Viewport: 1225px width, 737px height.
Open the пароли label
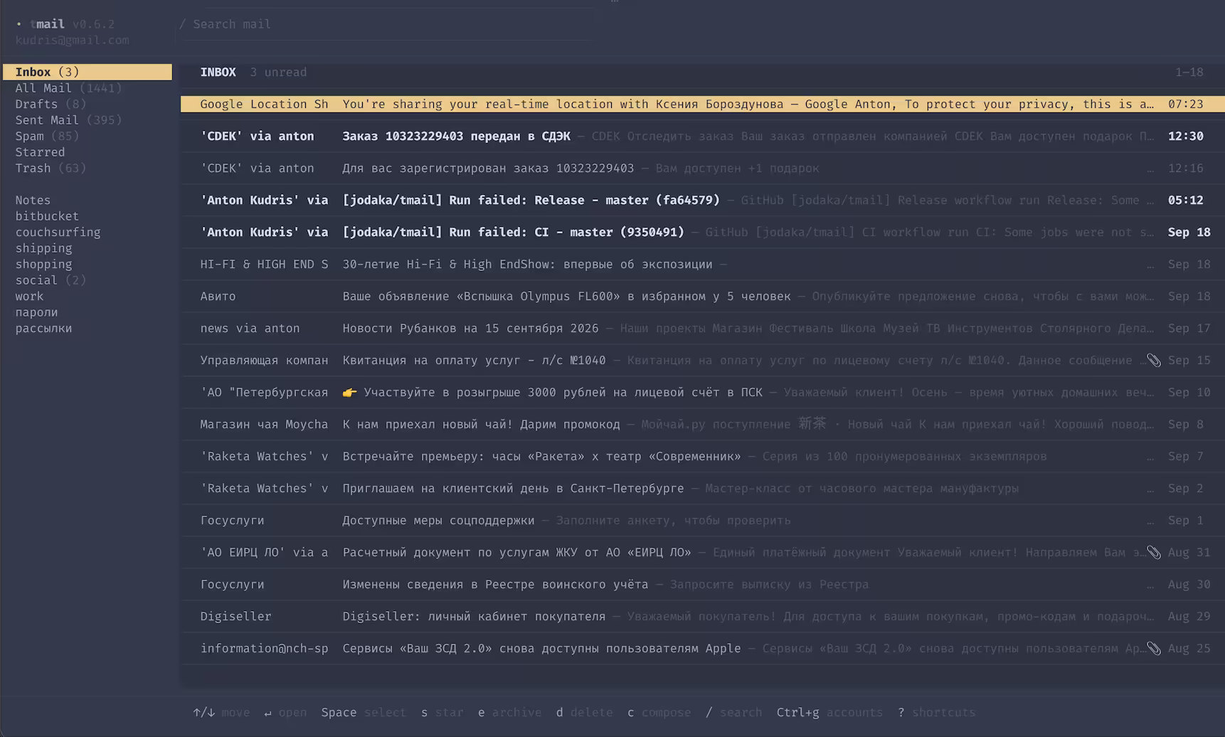coord(87,312)
